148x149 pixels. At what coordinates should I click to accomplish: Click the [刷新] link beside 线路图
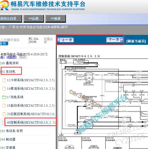tap(23, 57)
